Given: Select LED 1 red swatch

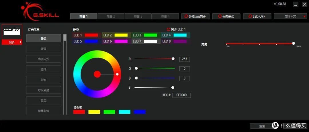Looking at the screenshot, I should click(91, 35).
